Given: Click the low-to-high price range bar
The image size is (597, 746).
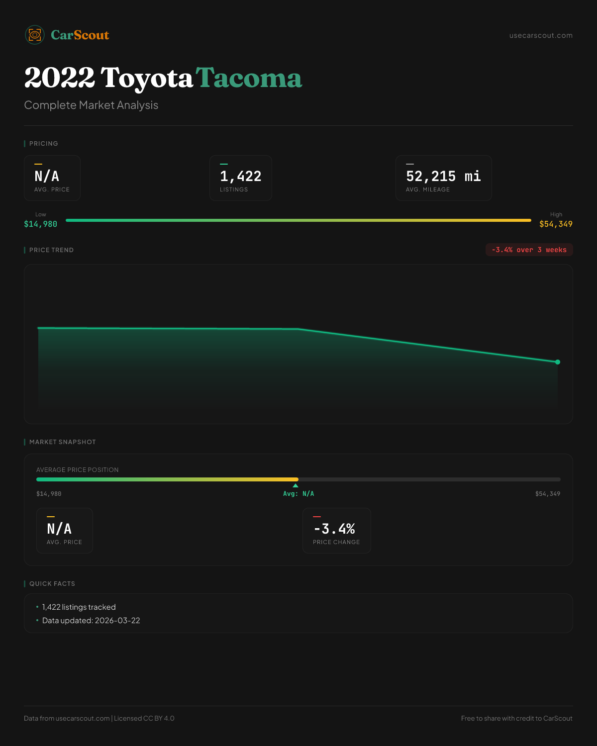Looking at the screenshot, I should pos(298,220).
